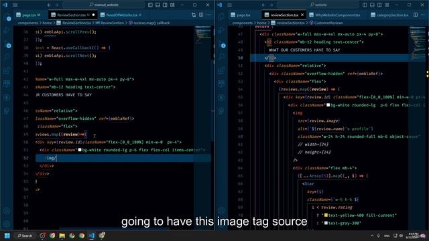
Task: Go forward in website window
Action: coord(271,5)
